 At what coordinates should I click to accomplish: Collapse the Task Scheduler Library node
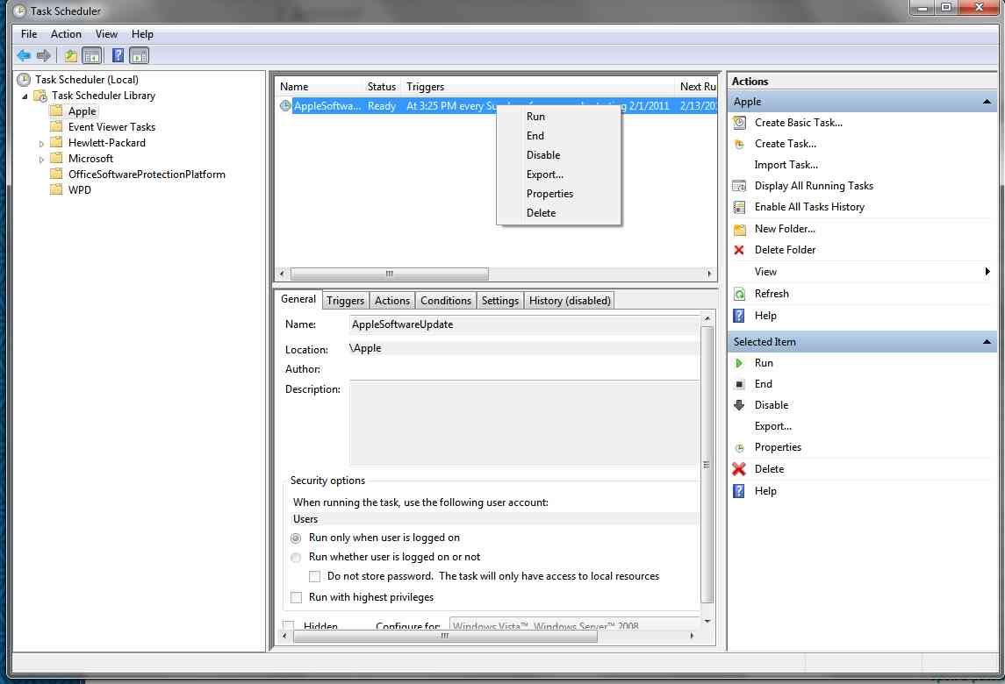[25, 96]
